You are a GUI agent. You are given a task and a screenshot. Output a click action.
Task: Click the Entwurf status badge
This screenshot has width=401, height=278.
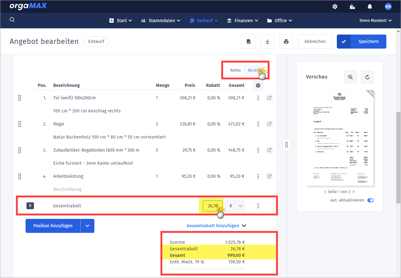point(96,41)
